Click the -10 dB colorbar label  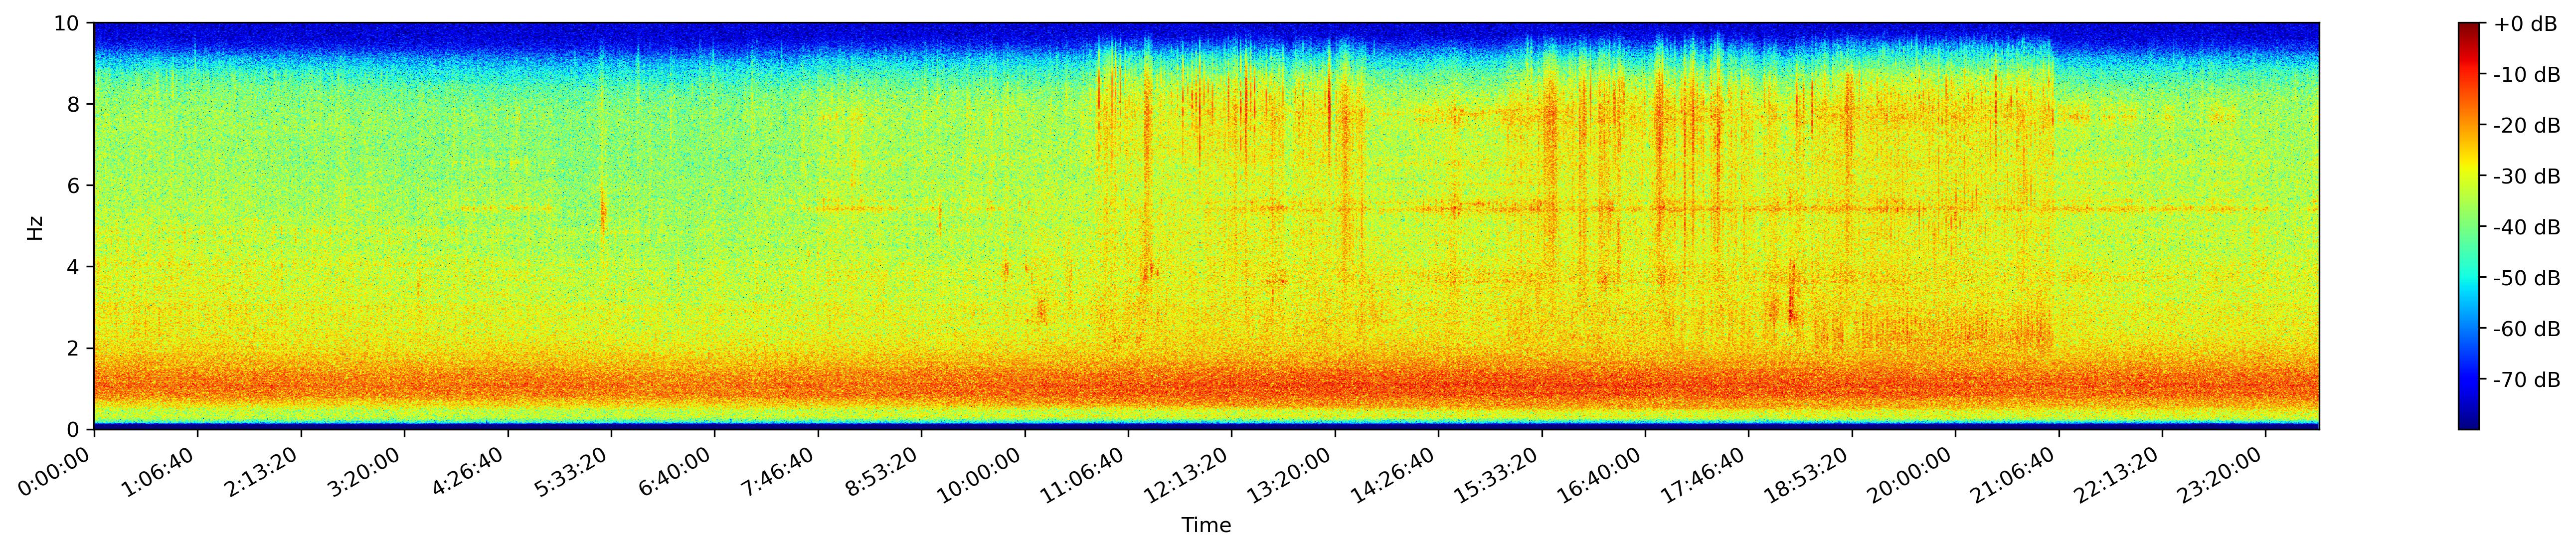[x=2527, y=75]
